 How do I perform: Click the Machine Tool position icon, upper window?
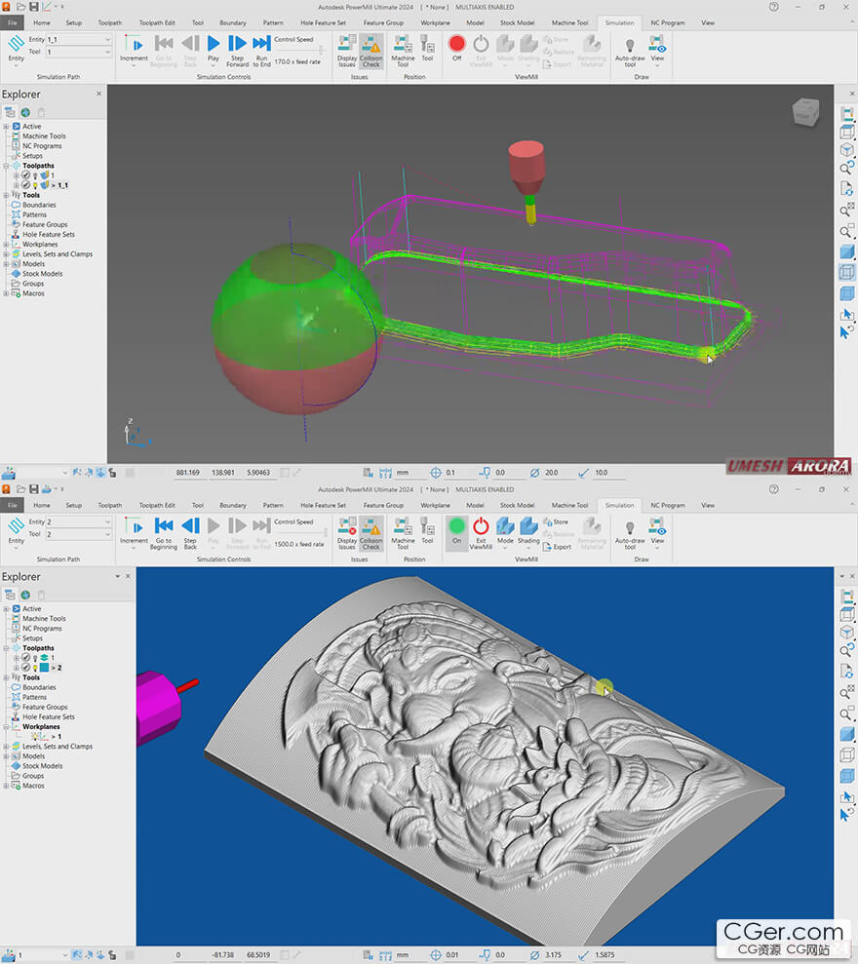tap(403, 51)
